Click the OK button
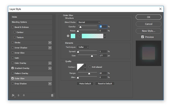Image resolution: width=169 pixels, height=105 pixels. pos(149,17)
